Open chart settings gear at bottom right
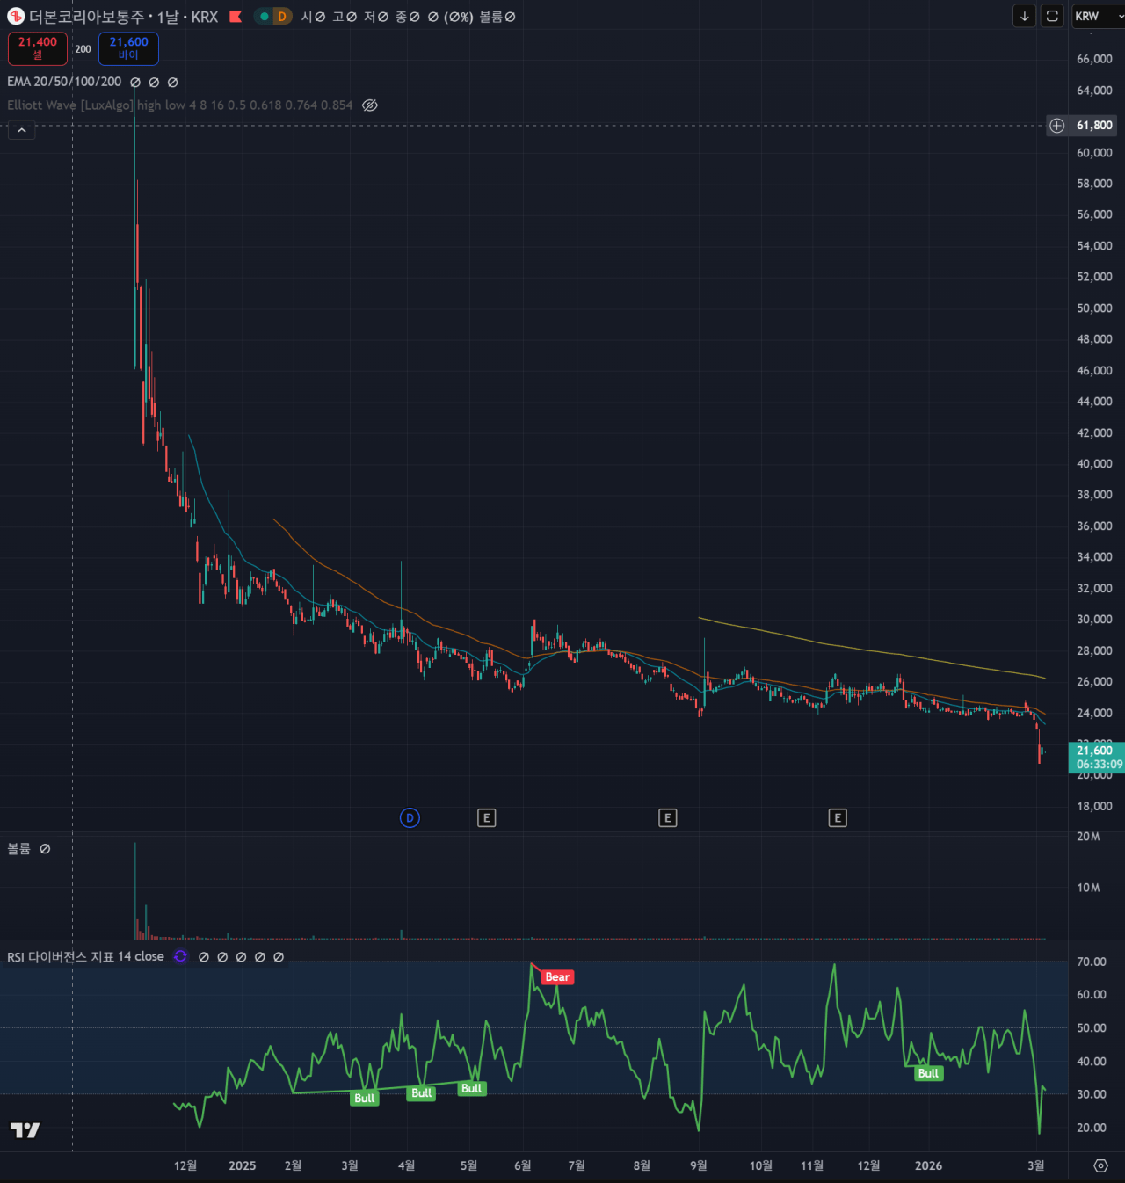Screen dimensions: 1125x1183 coord(1100,1165)
